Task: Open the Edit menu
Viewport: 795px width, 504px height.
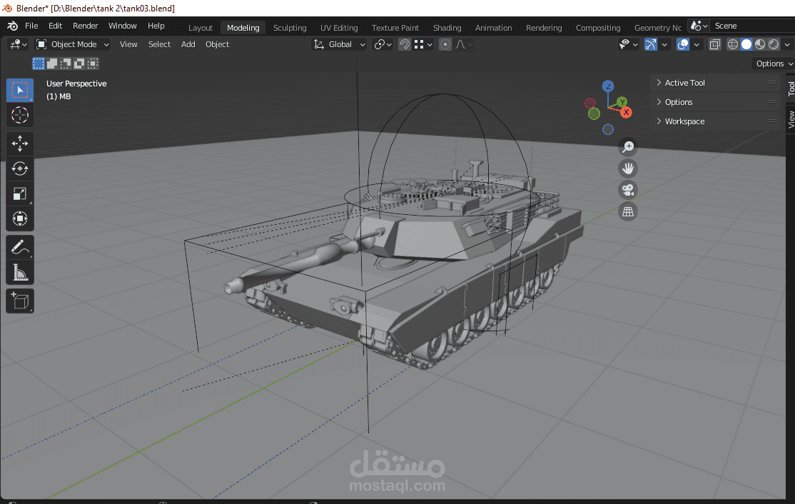Action: (x=55, y=26)
